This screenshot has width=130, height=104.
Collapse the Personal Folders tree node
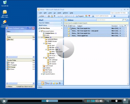[40, 31]
